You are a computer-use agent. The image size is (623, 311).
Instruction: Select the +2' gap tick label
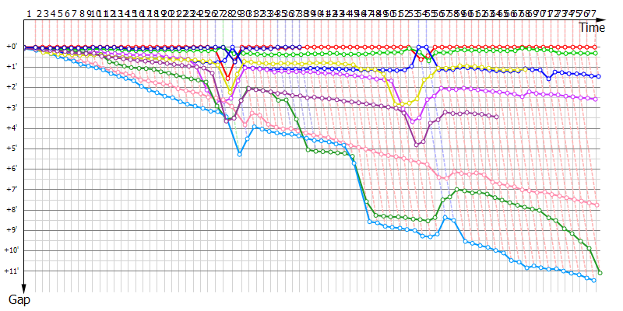(x=11, y=87)
